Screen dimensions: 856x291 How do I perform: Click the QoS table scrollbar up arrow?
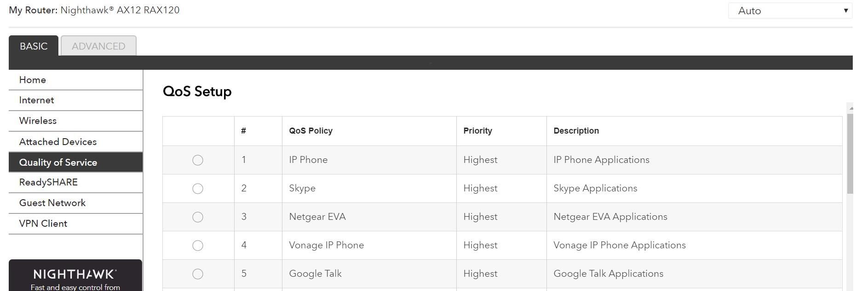coord(851,107)
